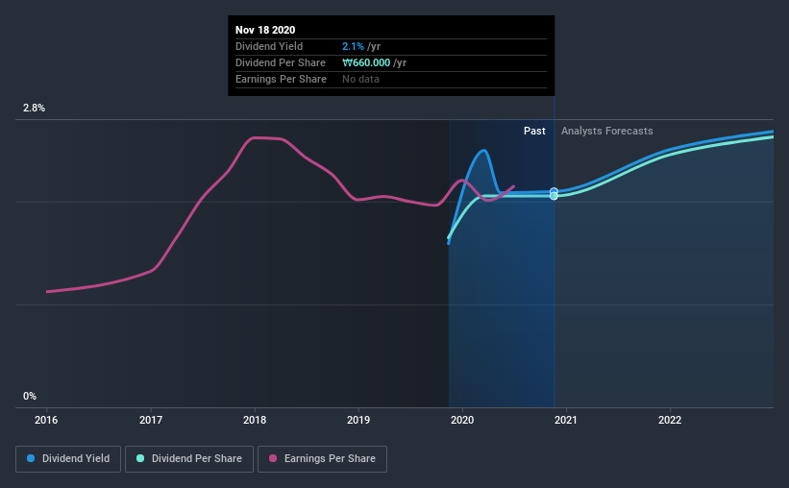Click the 2.1% Dividend Yield tooltip value

pos(353,46)
